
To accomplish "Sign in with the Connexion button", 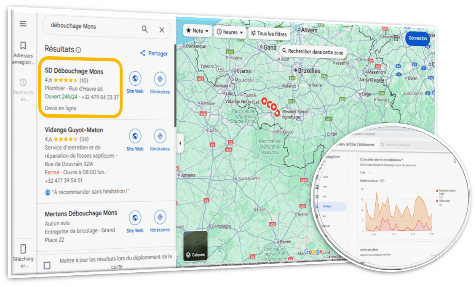I will pos(417,38).
